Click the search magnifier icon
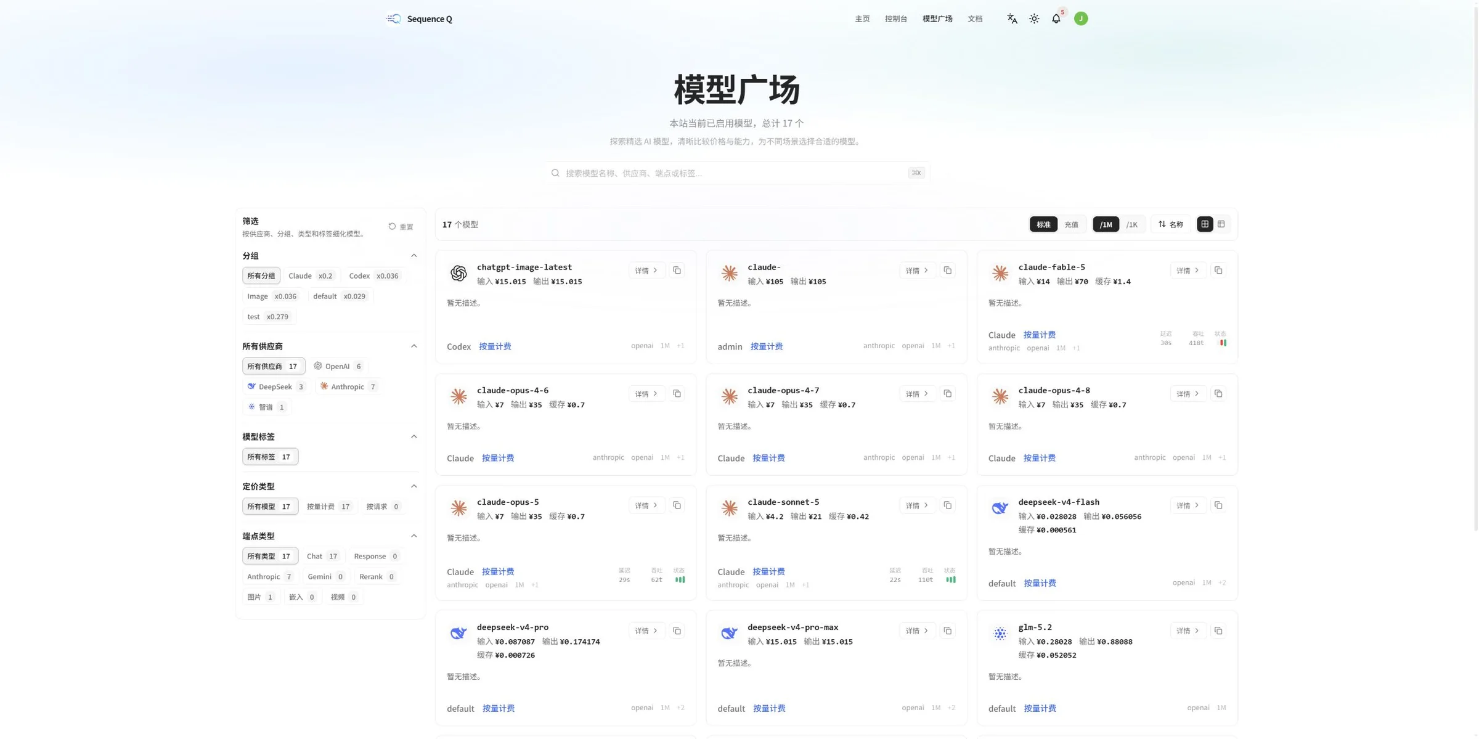 click(555, 173)
